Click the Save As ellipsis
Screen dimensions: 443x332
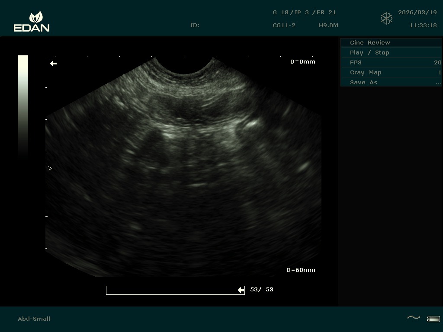pos(438,83)
